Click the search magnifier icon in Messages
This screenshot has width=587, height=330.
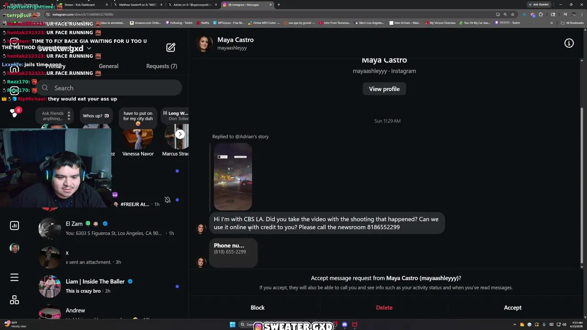pyautogui.click(x=45, y=88)
